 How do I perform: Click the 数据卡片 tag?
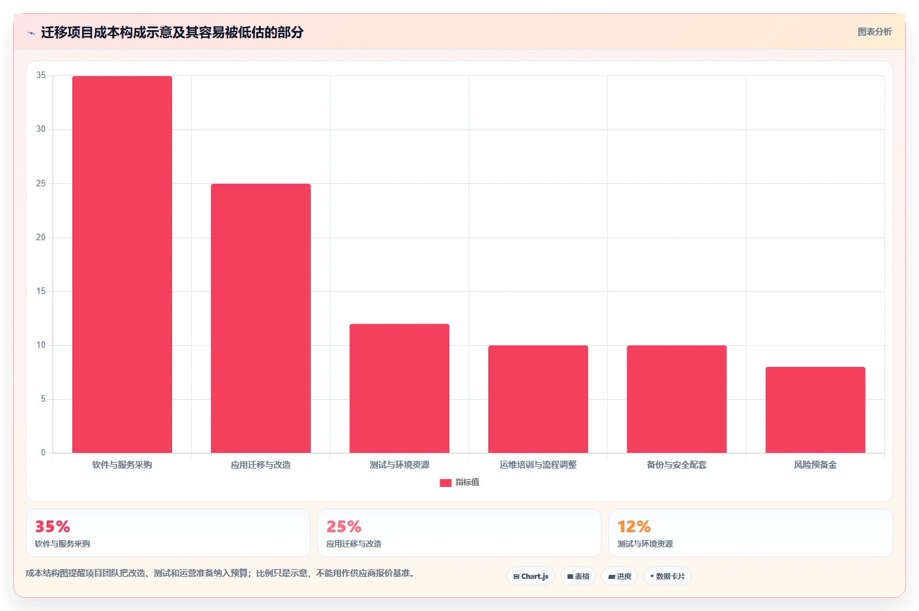click(667, 576)
